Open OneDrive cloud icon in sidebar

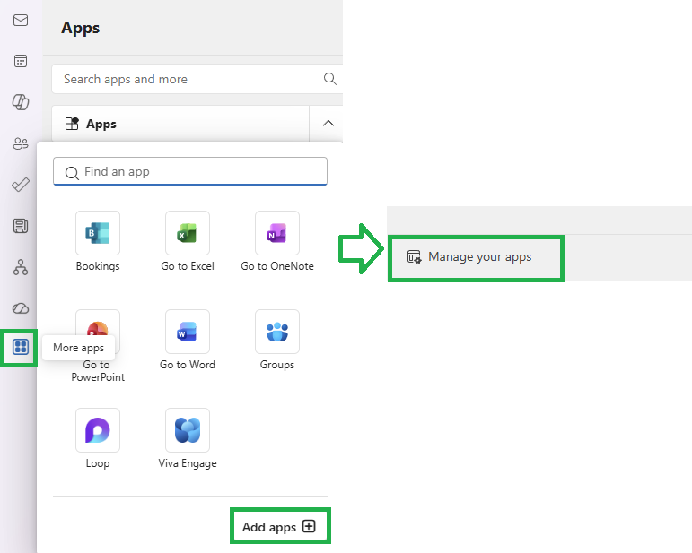21,308
